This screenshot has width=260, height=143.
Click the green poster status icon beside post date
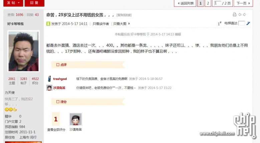[x=48, y=24]
